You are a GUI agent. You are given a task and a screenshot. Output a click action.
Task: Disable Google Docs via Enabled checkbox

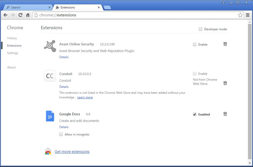194,114
